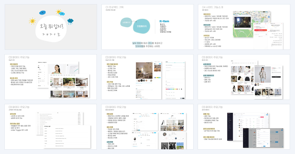Open the 오늘 뭐입지? title slide

point(51,27)
